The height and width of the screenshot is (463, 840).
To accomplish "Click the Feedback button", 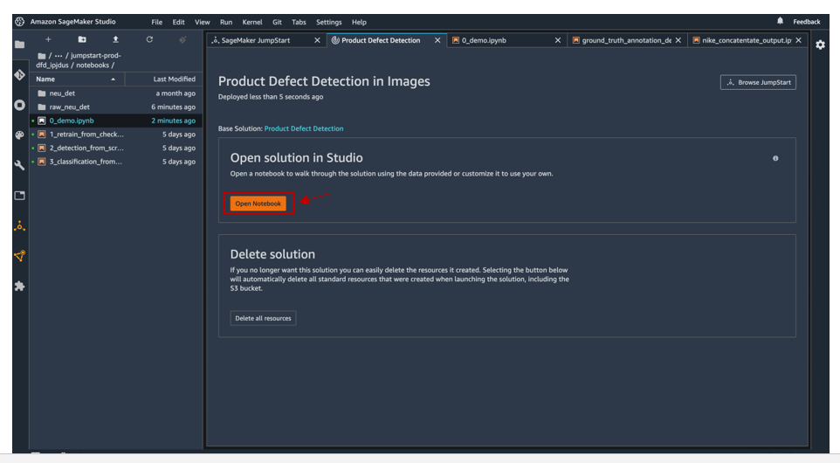I will [x=806, y=22].
